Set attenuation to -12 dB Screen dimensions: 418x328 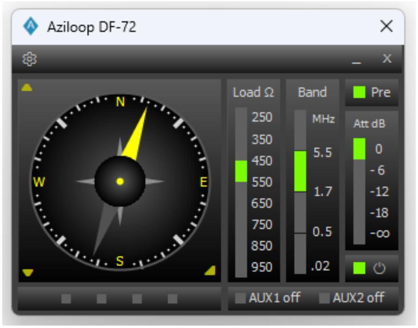pyautogui.click(x=379, y=192)
